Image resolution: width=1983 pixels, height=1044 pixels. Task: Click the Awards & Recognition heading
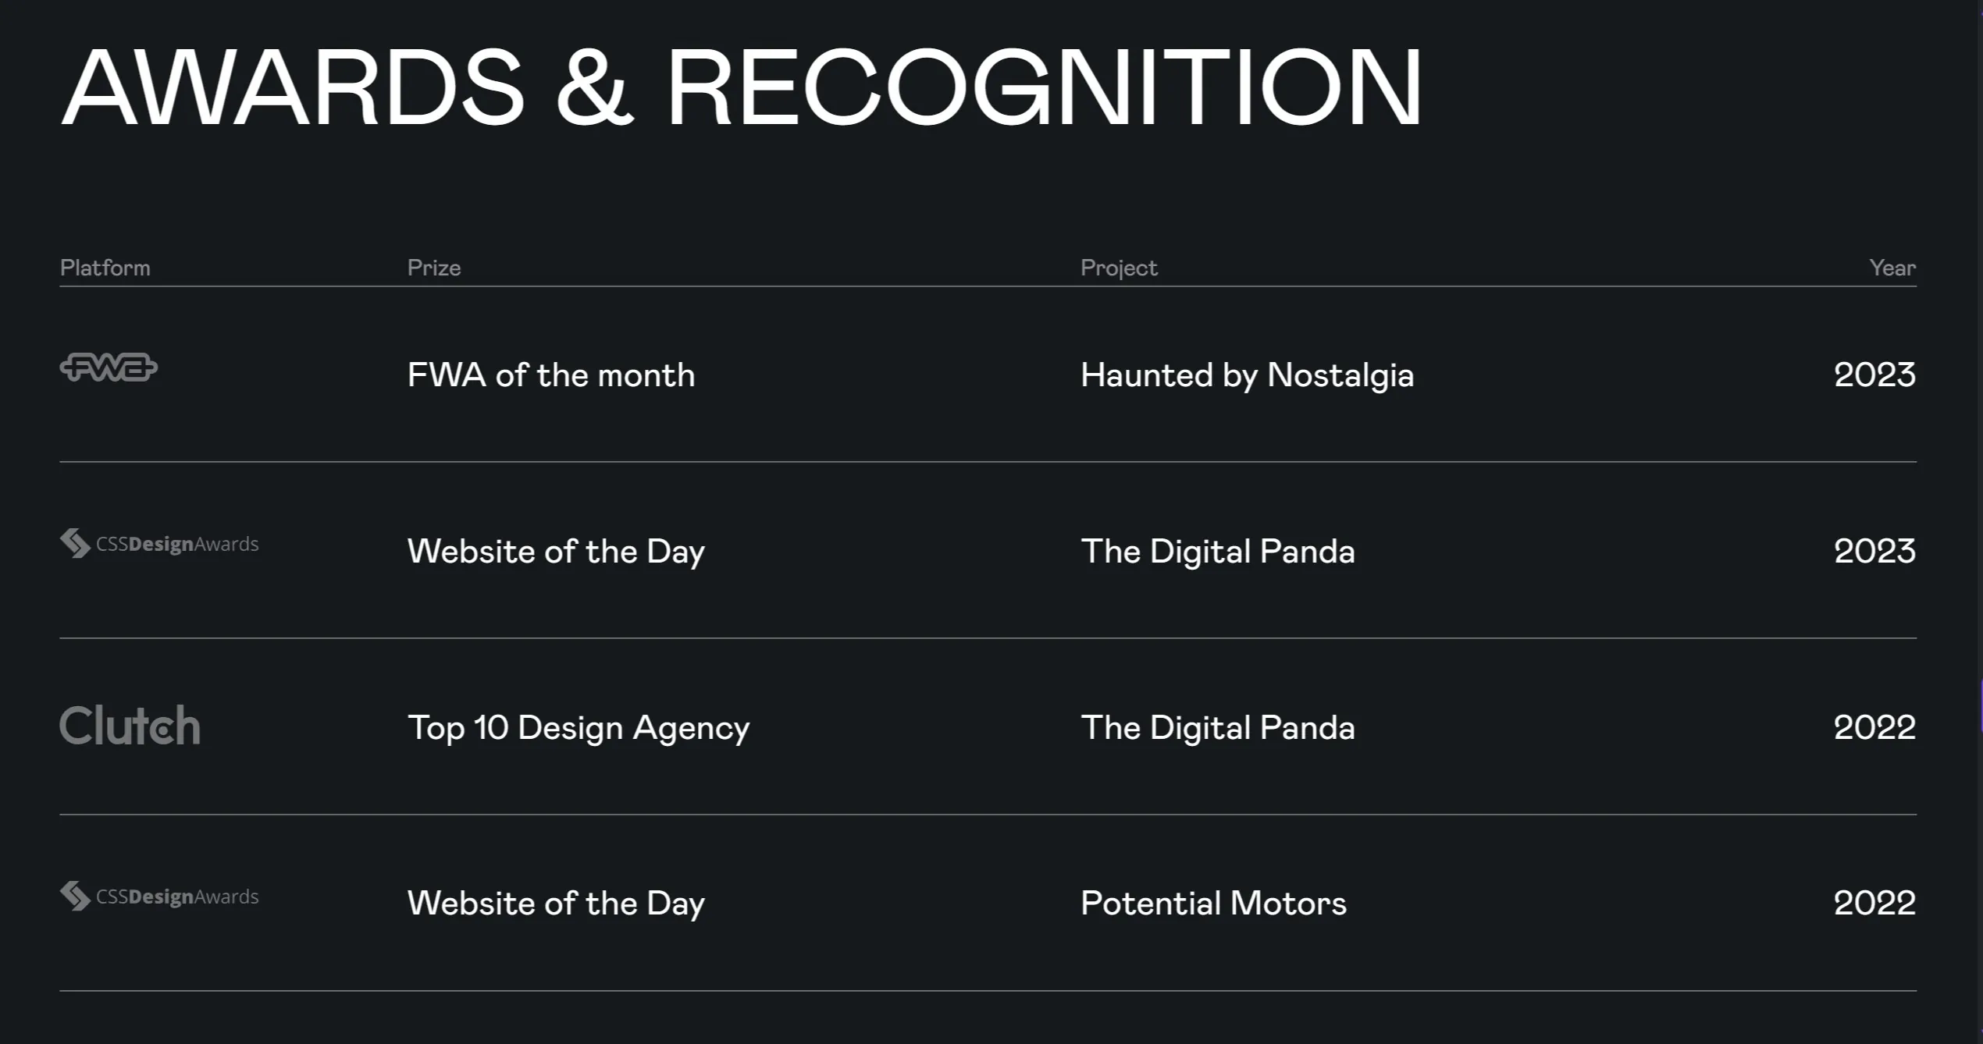click(x=742, y=86)
